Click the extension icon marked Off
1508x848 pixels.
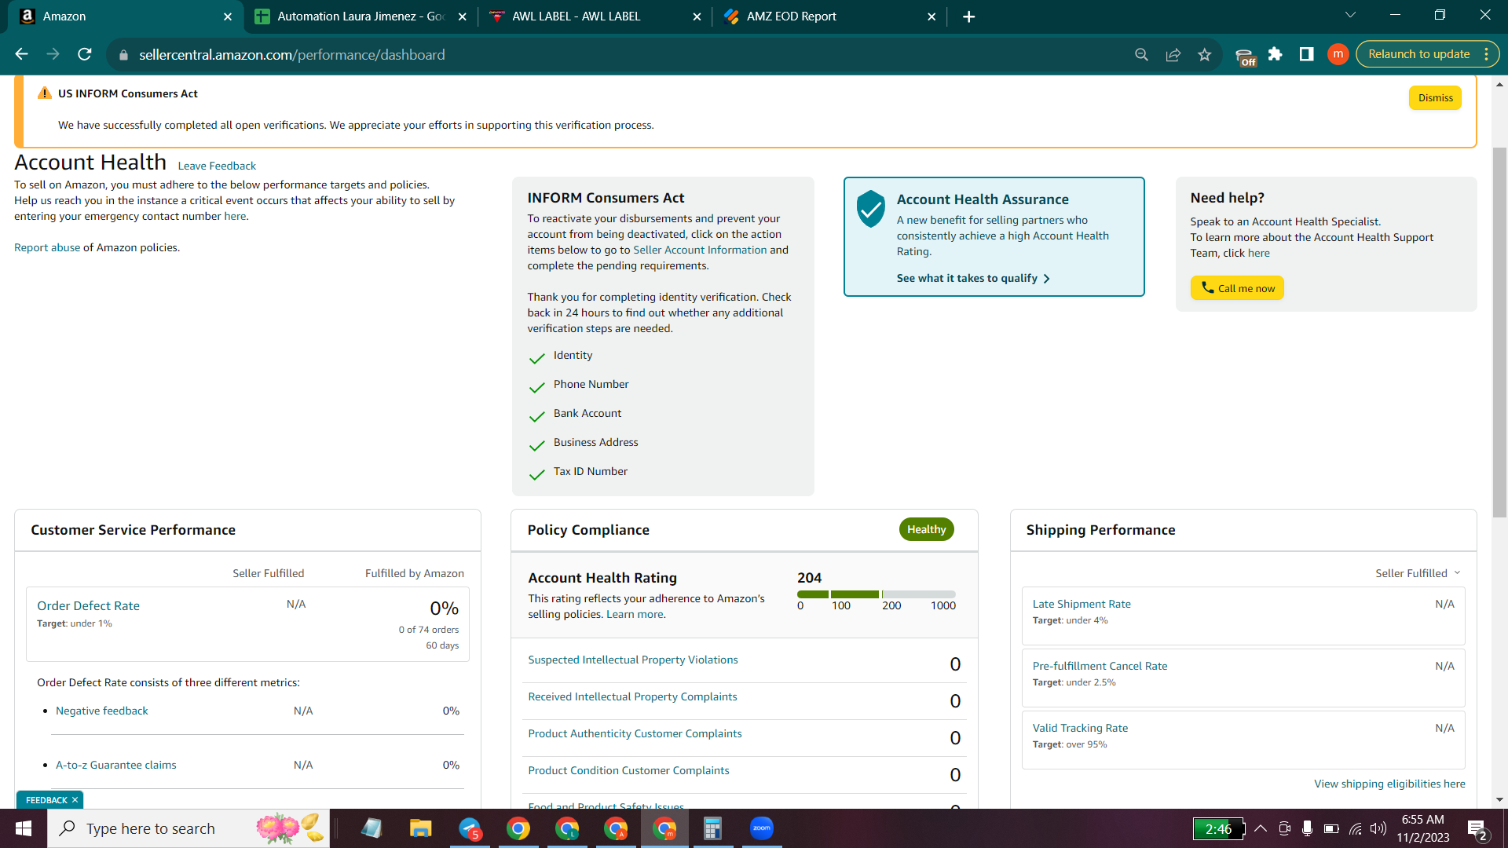[x=1246, y=57]
